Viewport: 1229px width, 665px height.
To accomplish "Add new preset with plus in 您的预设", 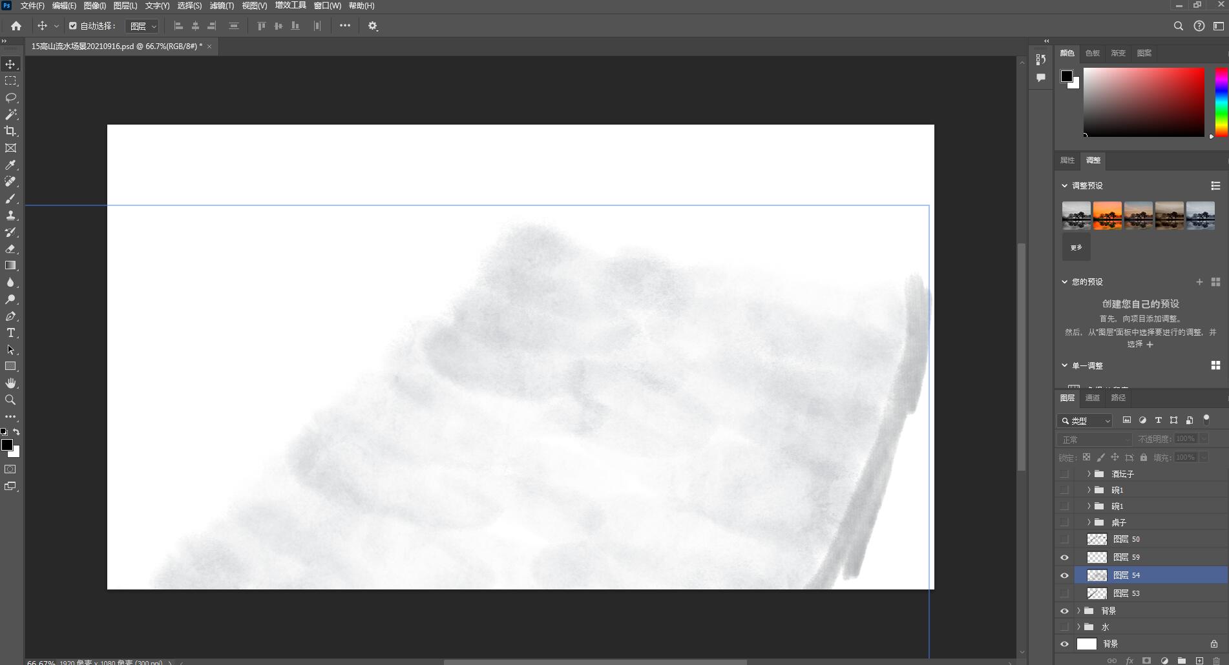I will tap(1199, 281).
